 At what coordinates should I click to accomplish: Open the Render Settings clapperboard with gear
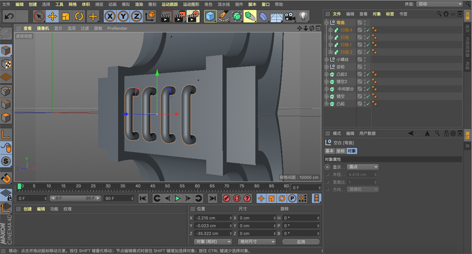[192, 16]
